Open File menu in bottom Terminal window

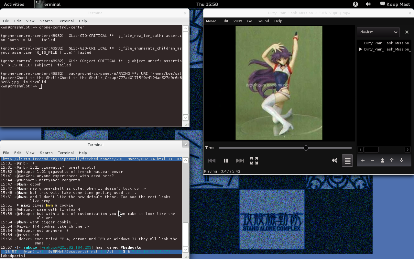point(6,153)
